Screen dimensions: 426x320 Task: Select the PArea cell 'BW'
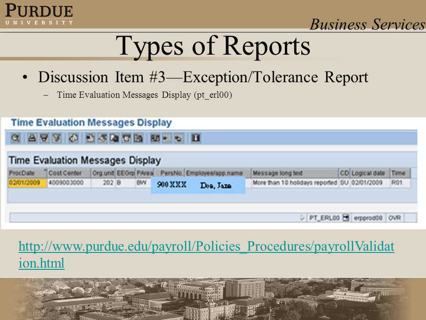(143, 183)
